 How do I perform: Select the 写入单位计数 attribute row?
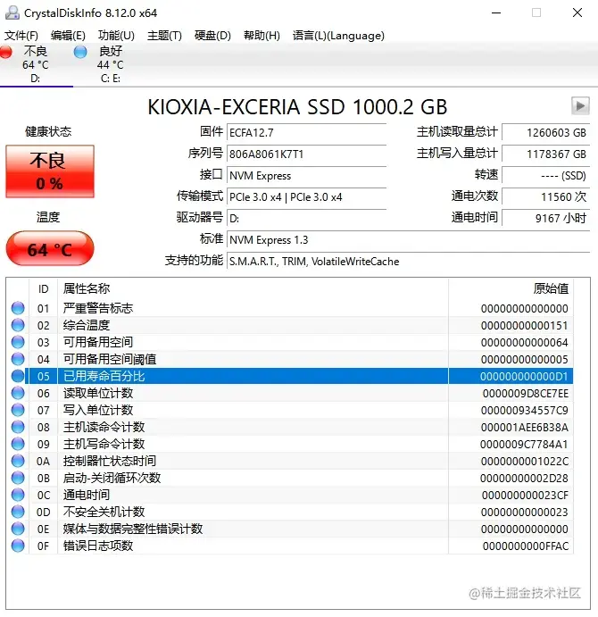290,410
